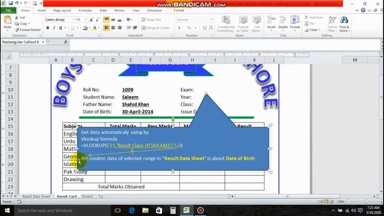Viewport: 384px width, 216px height.
Task: Click the Page Layout view icon in status bar
Action: (326, 202)
